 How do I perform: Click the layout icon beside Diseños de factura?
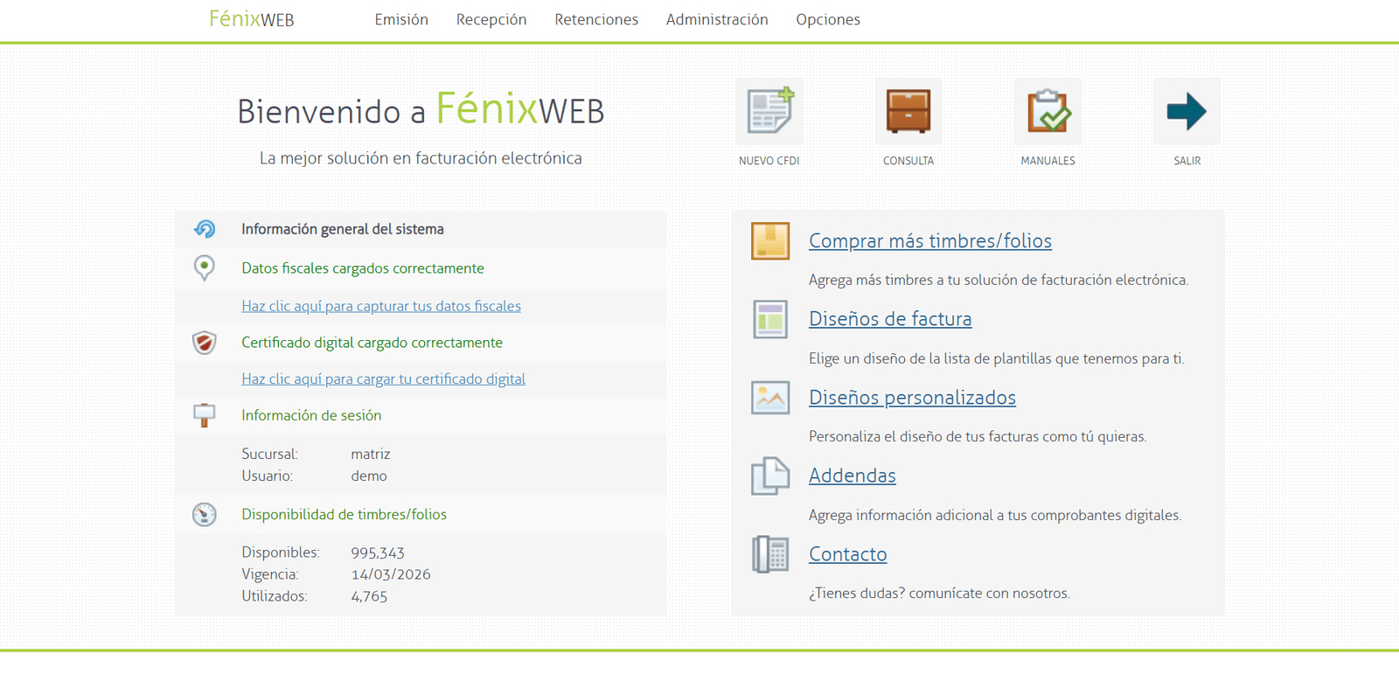770,319
